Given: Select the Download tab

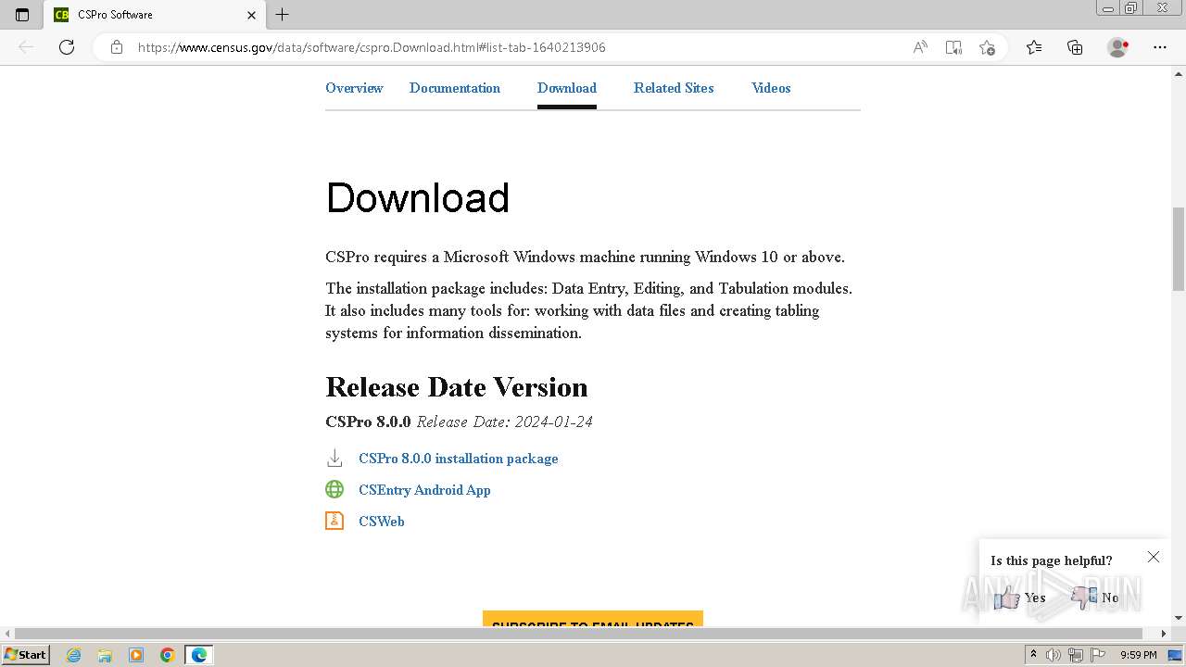Looking at the screenshot, I should coord(567,88).
